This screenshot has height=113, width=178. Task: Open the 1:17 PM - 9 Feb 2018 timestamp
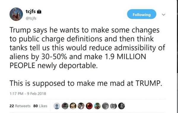pyautogui.click(x=28, y=94)
